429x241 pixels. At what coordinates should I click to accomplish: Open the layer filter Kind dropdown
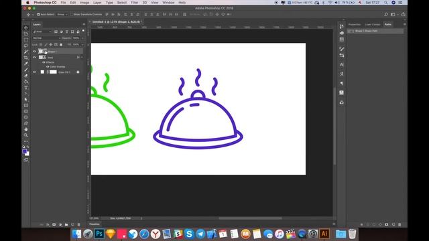point(42,31)
